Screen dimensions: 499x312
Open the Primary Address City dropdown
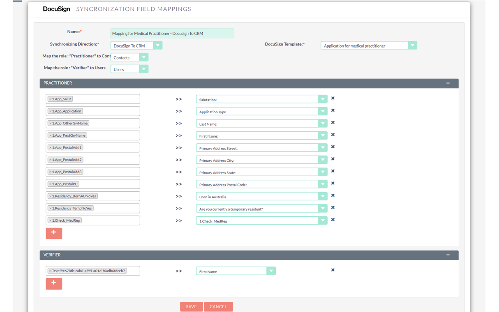262,160
